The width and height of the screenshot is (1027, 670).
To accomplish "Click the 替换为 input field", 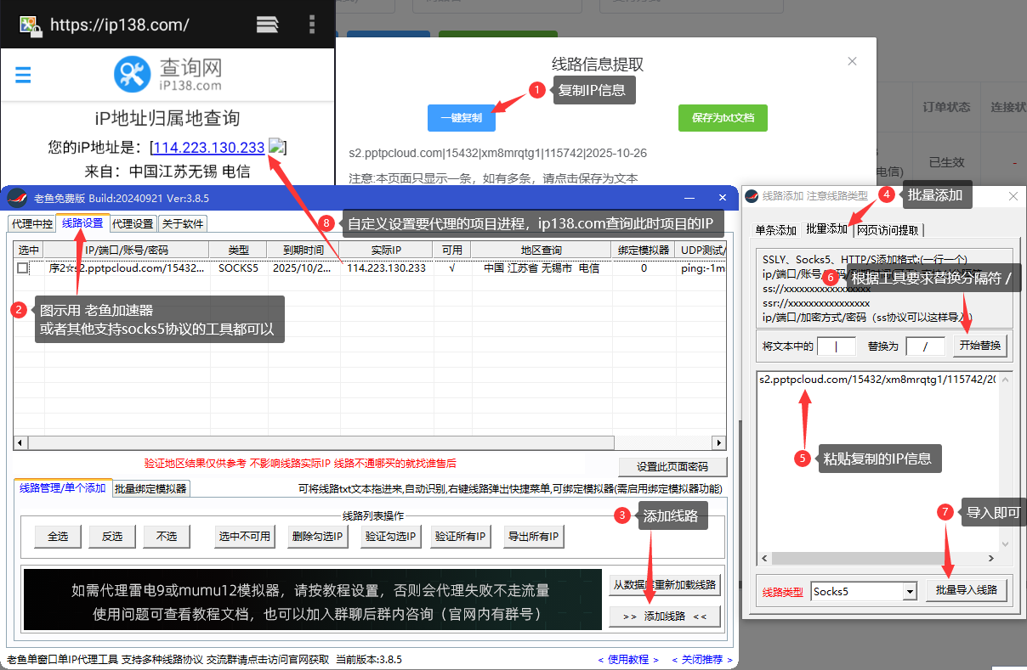I will coord(925,346).
